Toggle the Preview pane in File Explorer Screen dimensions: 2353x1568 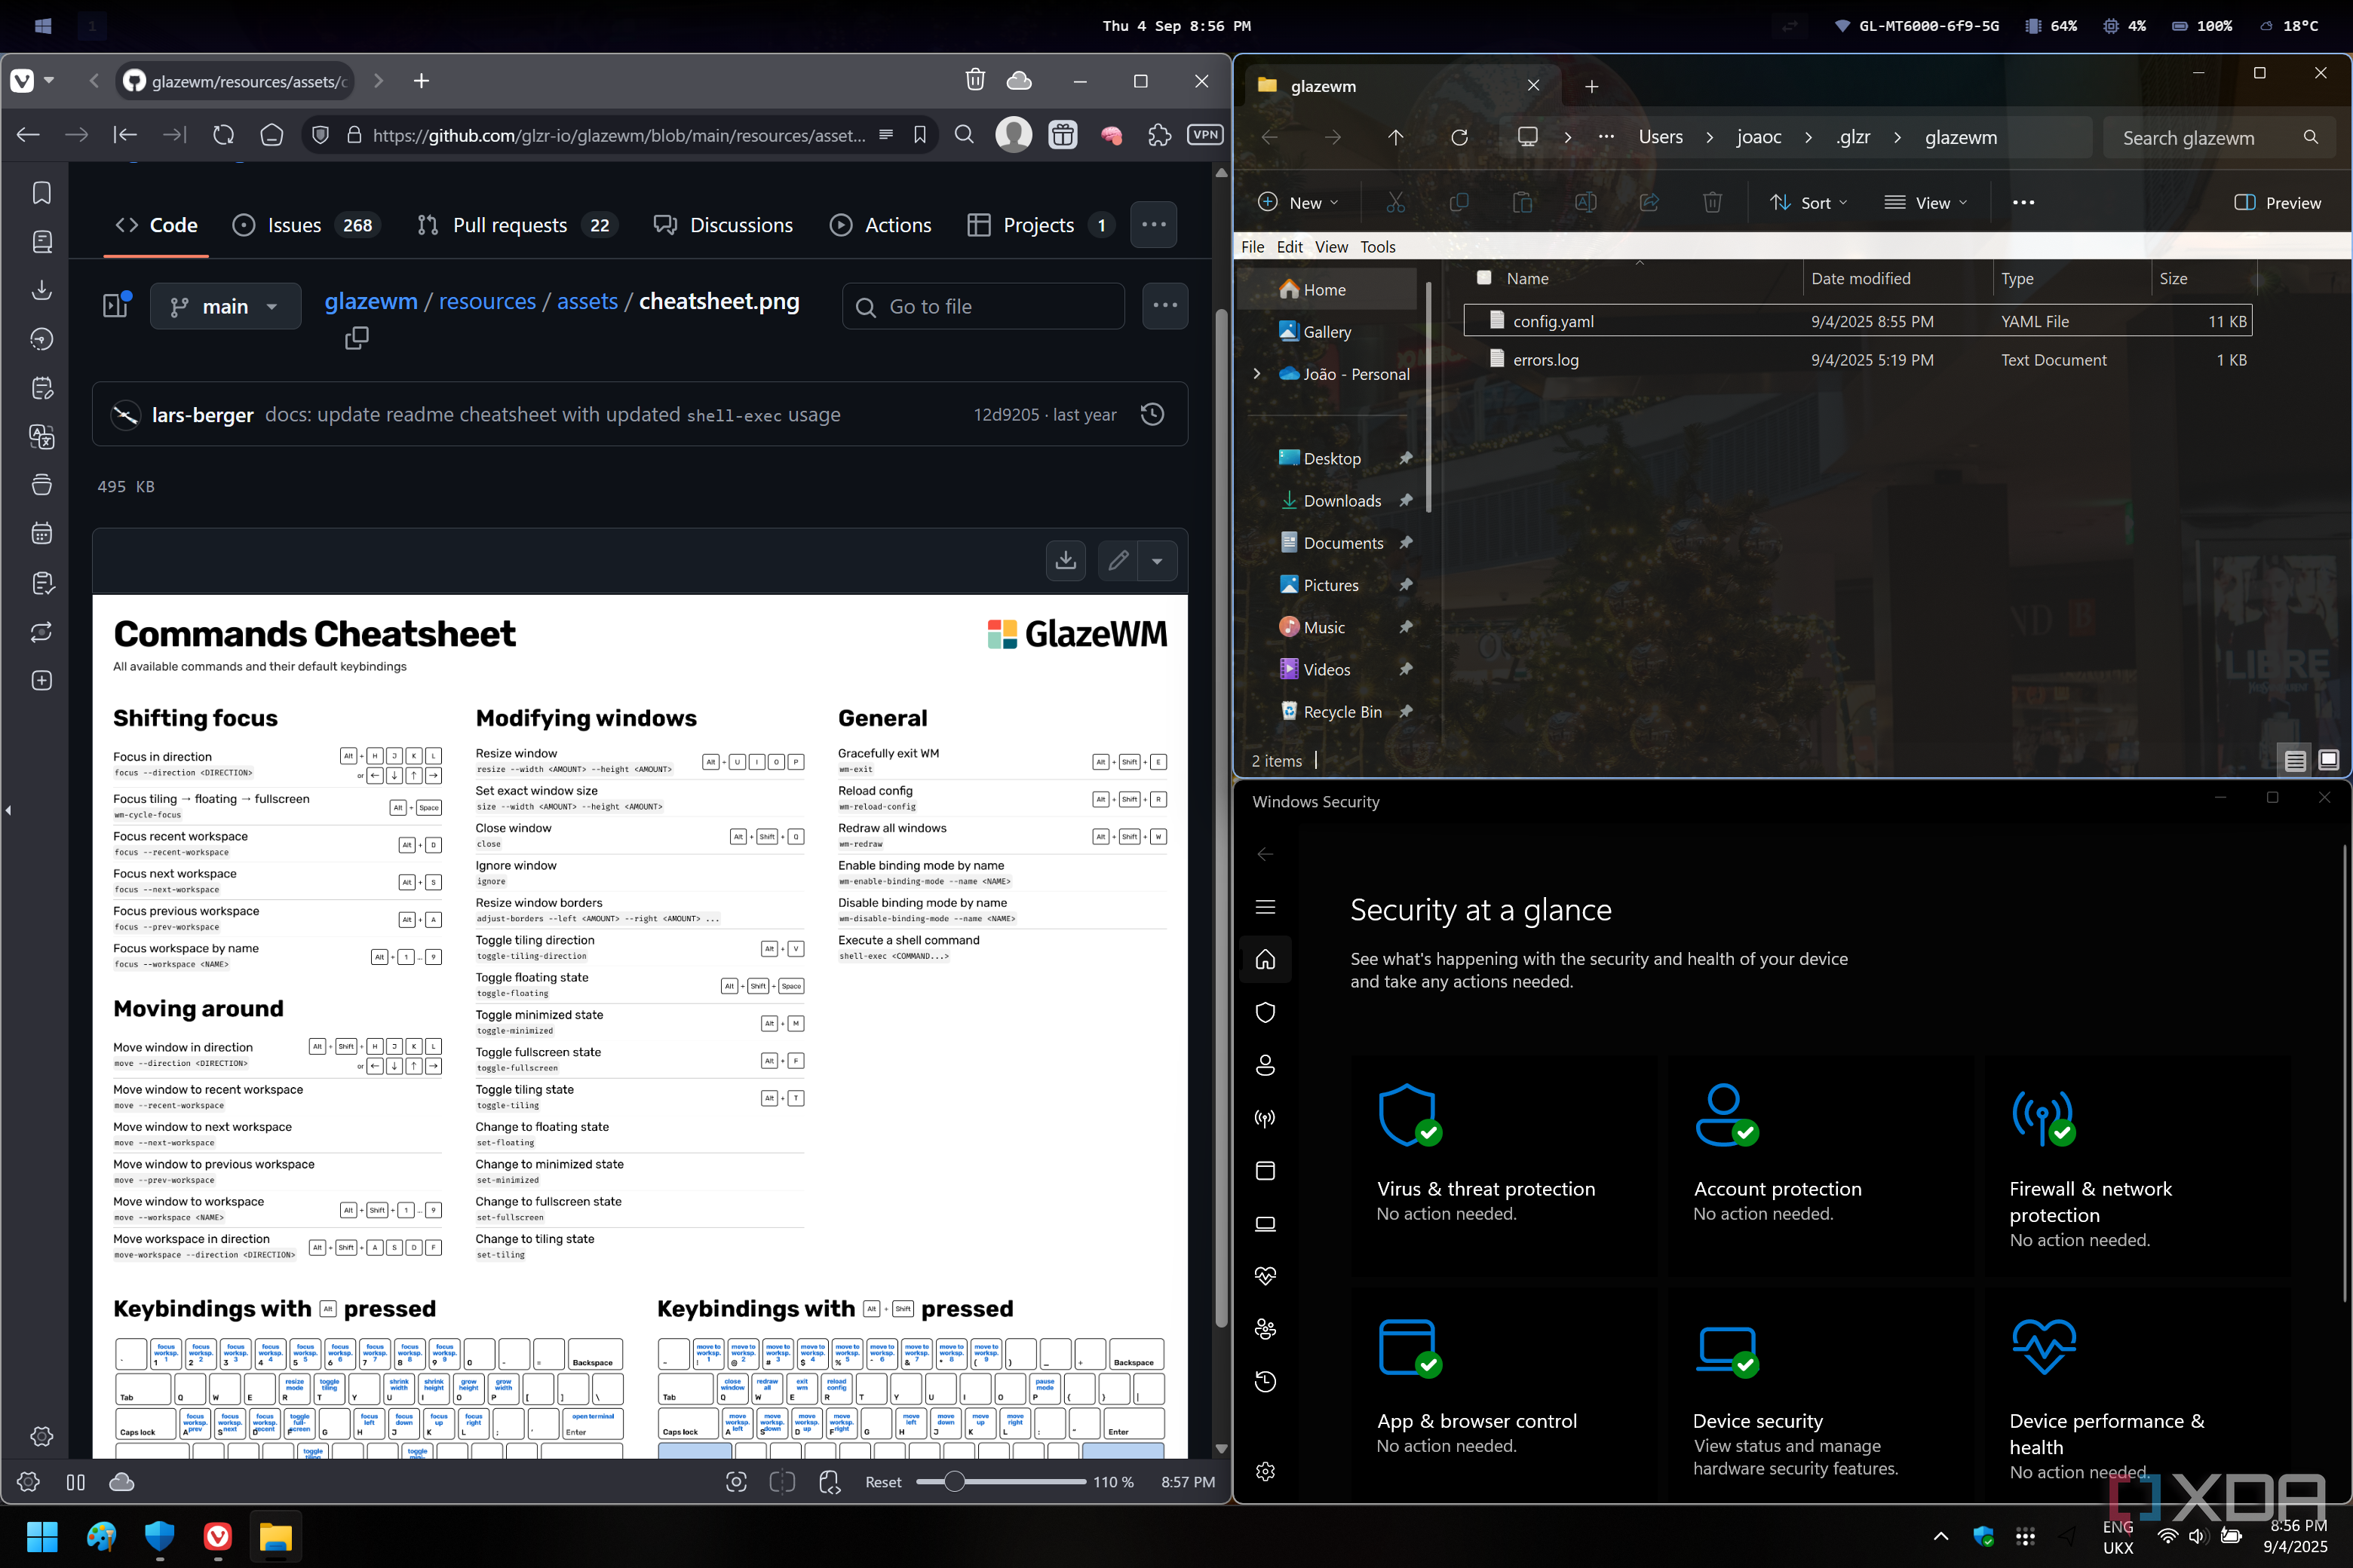point(2277,203)
